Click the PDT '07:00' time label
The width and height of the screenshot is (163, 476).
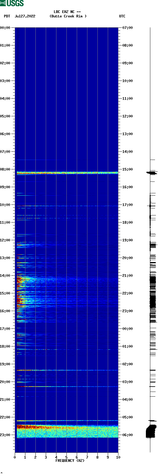5,152
